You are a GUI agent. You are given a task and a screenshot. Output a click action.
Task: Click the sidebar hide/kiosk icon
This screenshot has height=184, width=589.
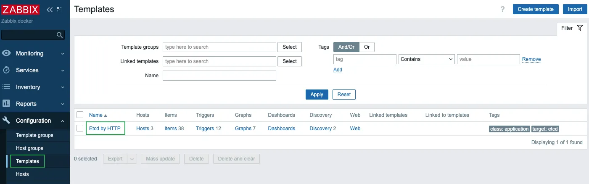60,9
